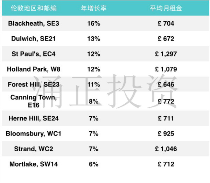Select the Herne Hill, SE24 cell
The height and width of the screenshot is (183, 210).
(34, 118)
